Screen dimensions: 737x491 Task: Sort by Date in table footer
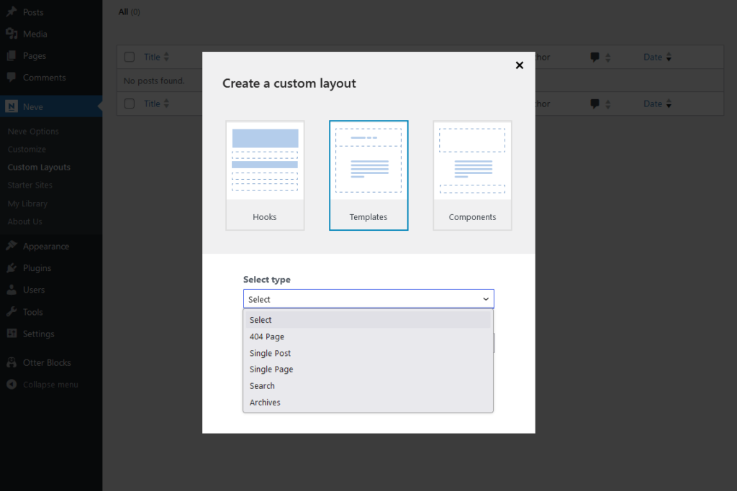click(x=652, y=104)
